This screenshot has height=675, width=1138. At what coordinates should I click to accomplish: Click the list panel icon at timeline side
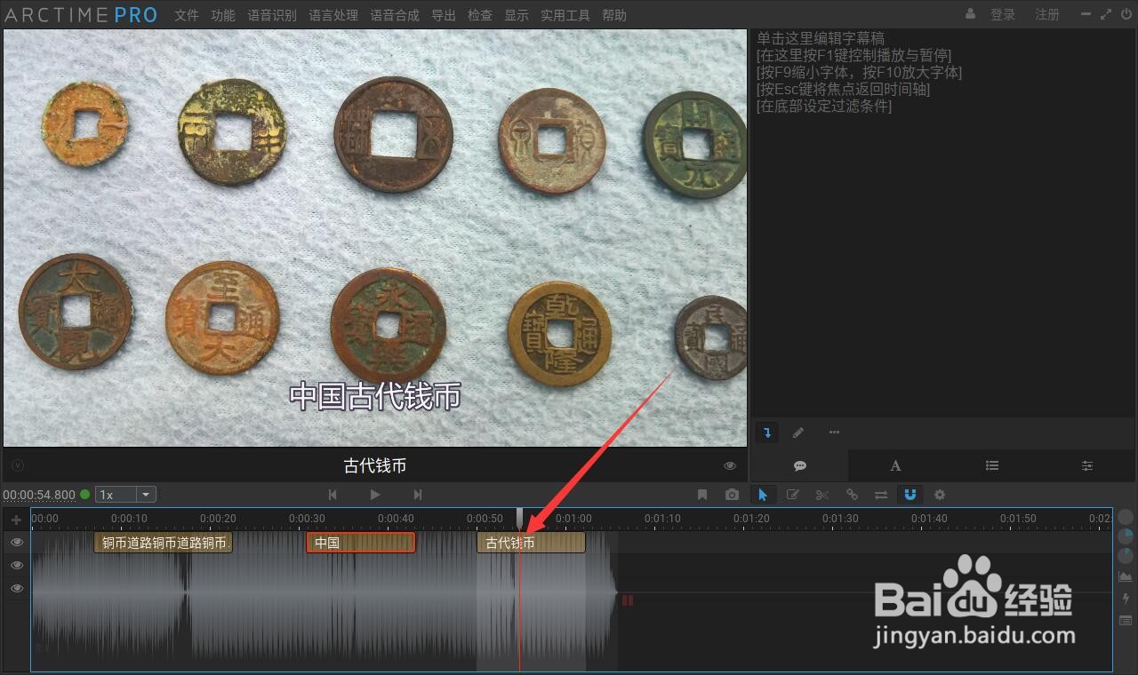click(1126, 620)
